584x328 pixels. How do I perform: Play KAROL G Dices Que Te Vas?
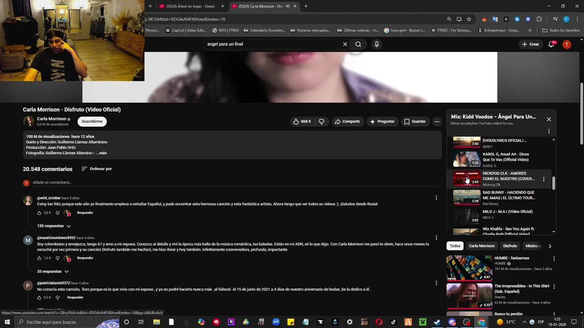[x=500, y=160]
